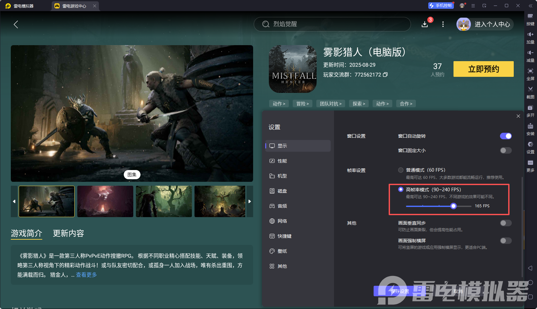Open the 机型 settings category
This screenshot has height=309, width=537.
coord(298,176)
